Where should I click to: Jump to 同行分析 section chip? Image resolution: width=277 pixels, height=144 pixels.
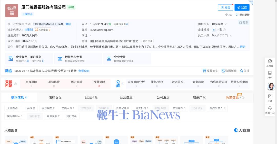(72, 116)
